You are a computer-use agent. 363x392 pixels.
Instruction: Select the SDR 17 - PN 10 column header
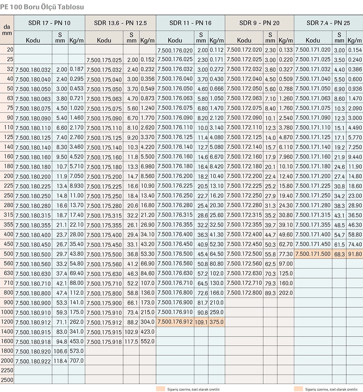click(x=50, y=23)
